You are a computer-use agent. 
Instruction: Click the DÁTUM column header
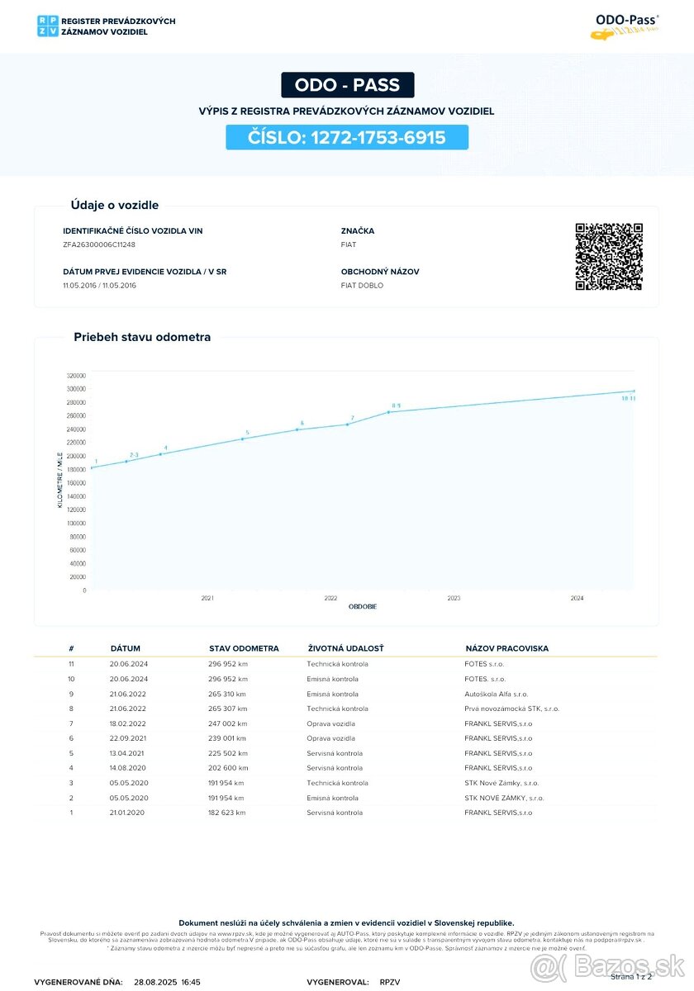coord(126,648)
